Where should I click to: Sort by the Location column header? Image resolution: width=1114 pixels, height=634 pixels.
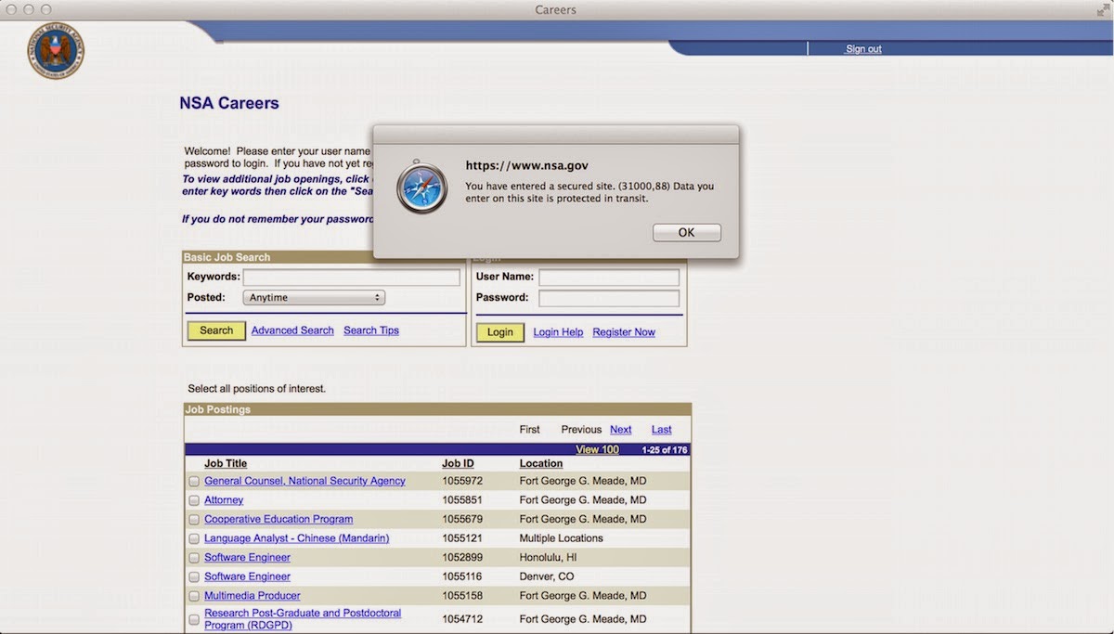[541, 463]
